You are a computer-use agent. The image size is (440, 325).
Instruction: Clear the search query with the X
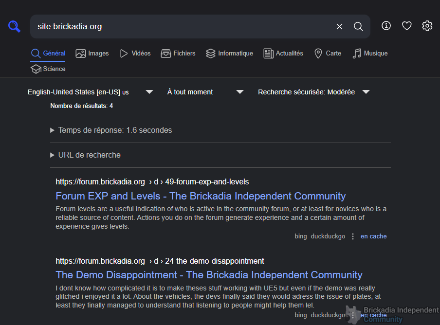(x=339, y=27)
